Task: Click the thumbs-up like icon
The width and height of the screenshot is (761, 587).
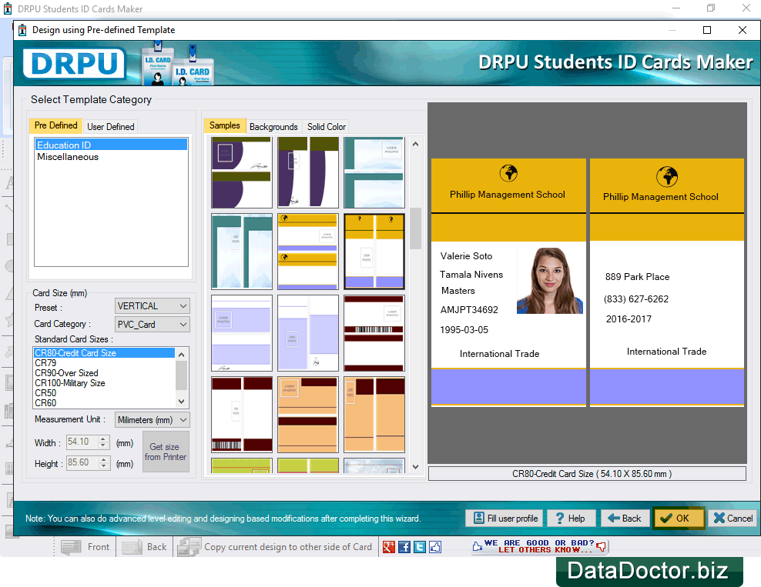Action: click(x=435, y=547)
